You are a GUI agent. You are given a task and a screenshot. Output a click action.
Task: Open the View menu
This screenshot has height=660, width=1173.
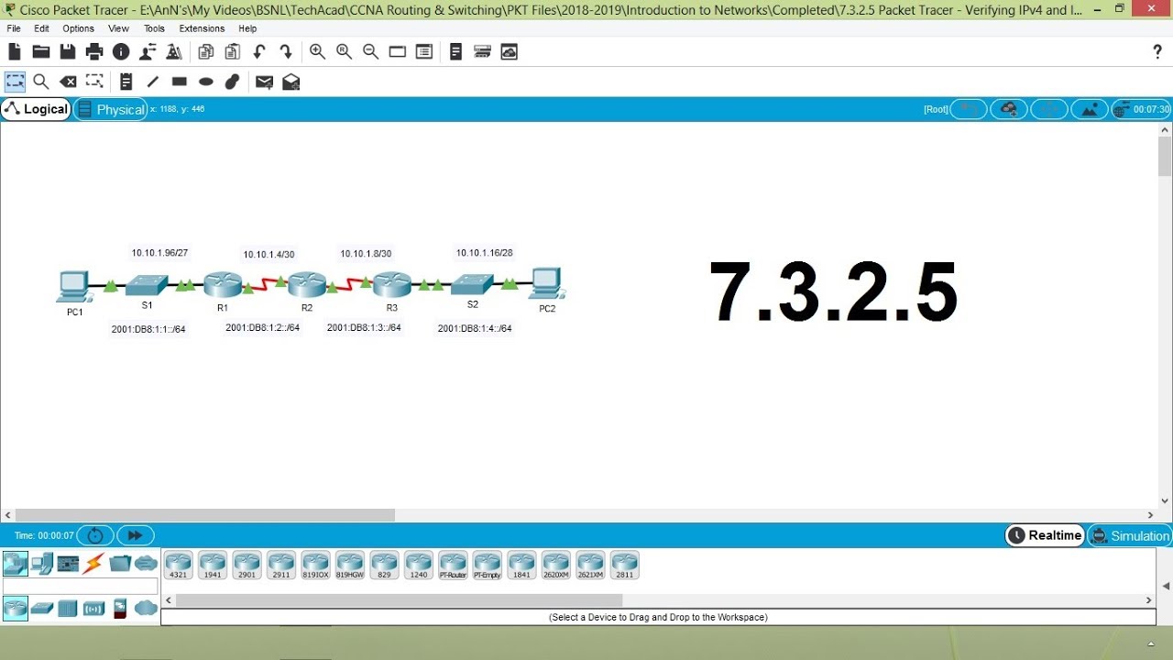point(119,28)
